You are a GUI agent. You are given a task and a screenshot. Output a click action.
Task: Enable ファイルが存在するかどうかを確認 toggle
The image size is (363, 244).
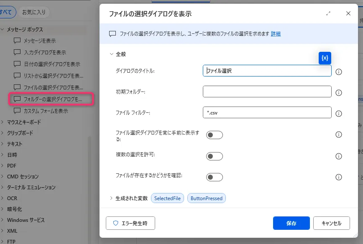click(x=215, y=177)
